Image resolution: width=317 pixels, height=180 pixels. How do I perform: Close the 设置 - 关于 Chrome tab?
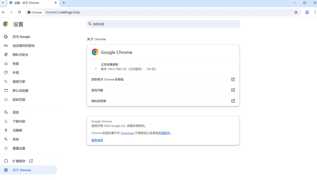point(55,3)
